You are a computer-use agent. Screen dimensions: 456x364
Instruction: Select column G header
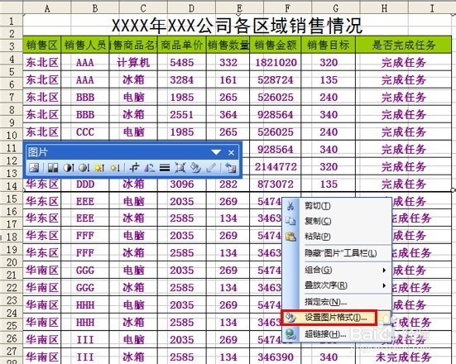click(336, 8)
